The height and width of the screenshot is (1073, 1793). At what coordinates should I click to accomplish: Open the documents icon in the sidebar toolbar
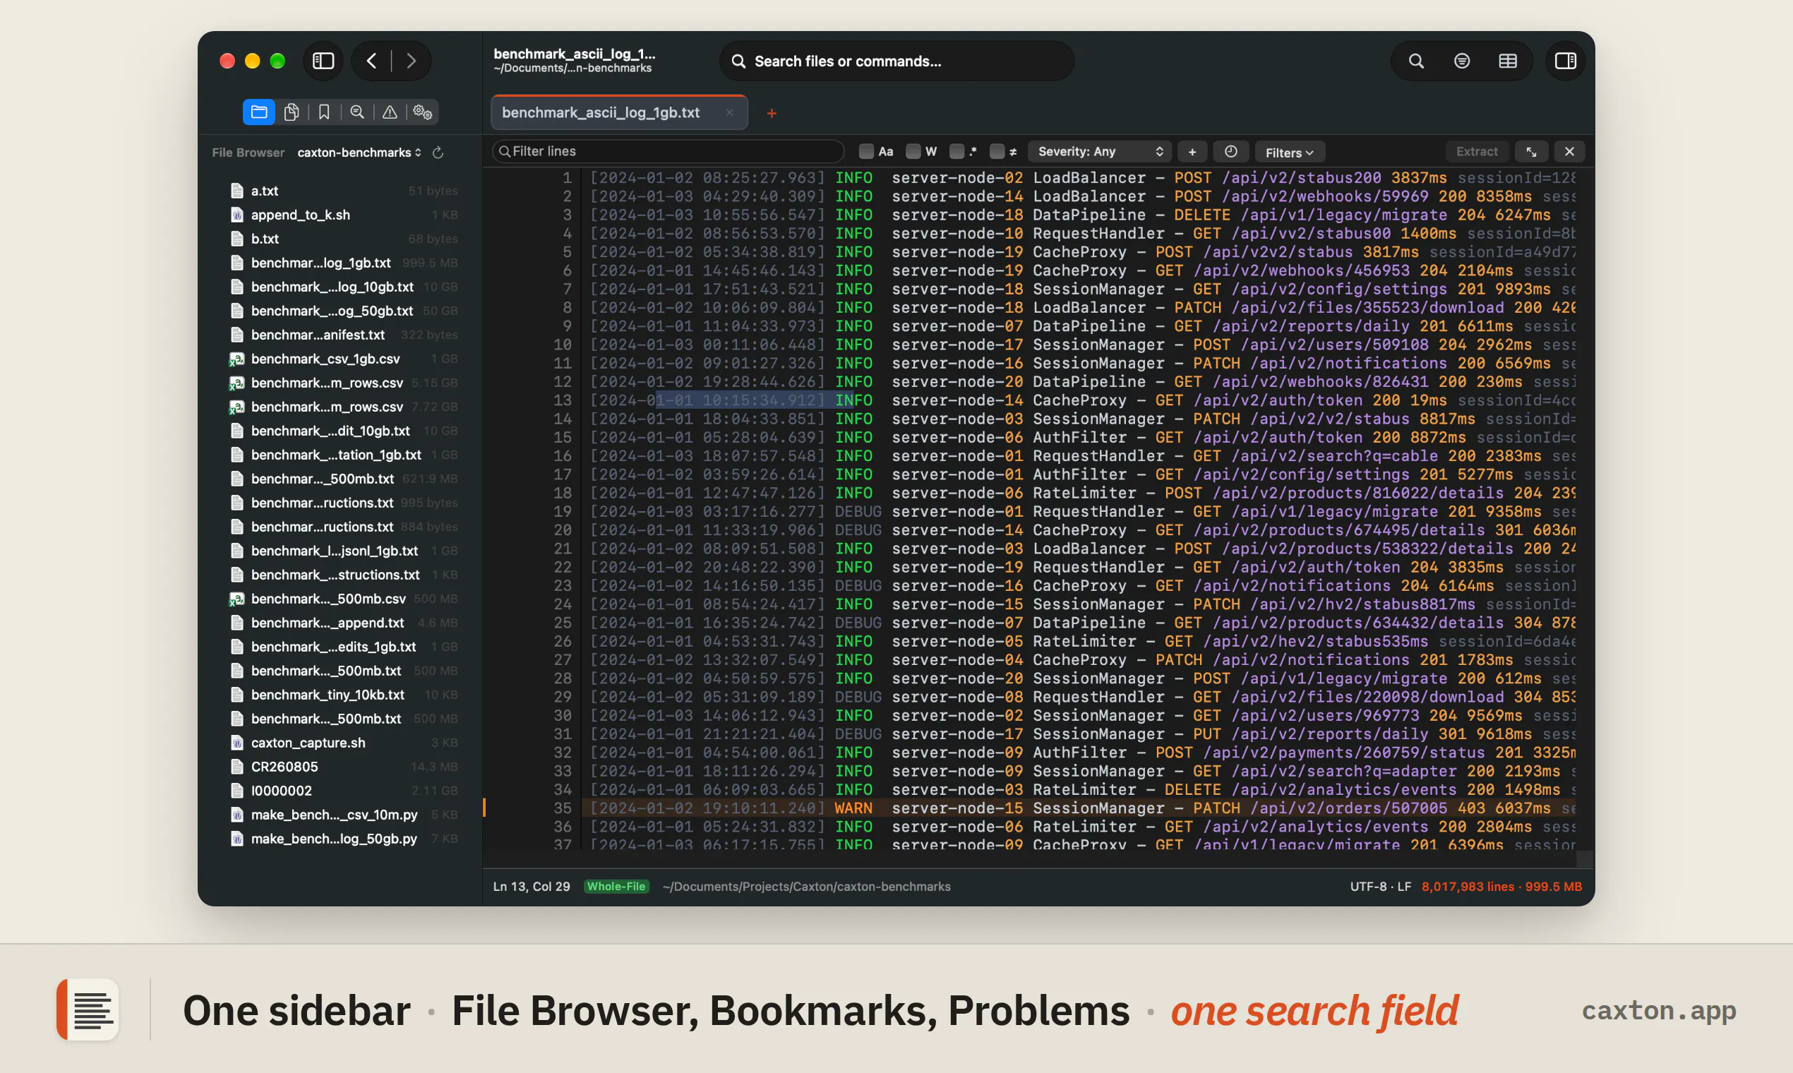292,112
